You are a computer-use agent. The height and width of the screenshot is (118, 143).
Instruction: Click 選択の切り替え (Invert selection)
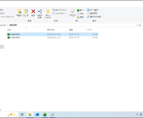tap(94, 17)
